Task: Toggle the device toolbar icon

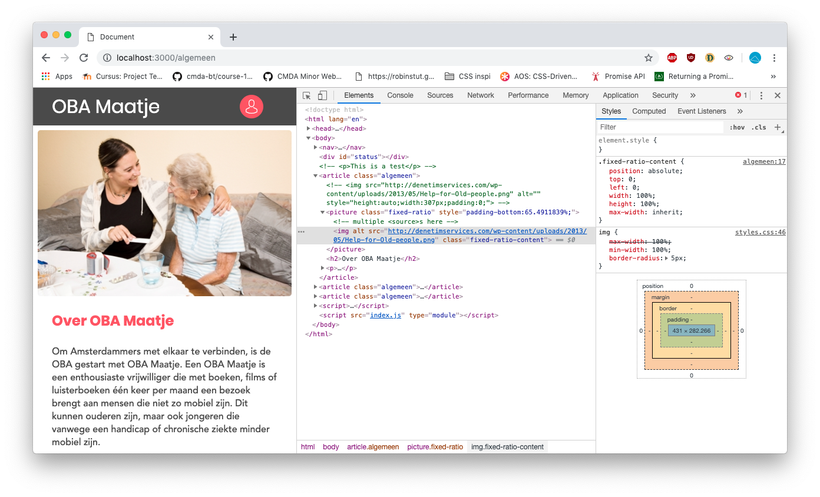Action: 322,95
